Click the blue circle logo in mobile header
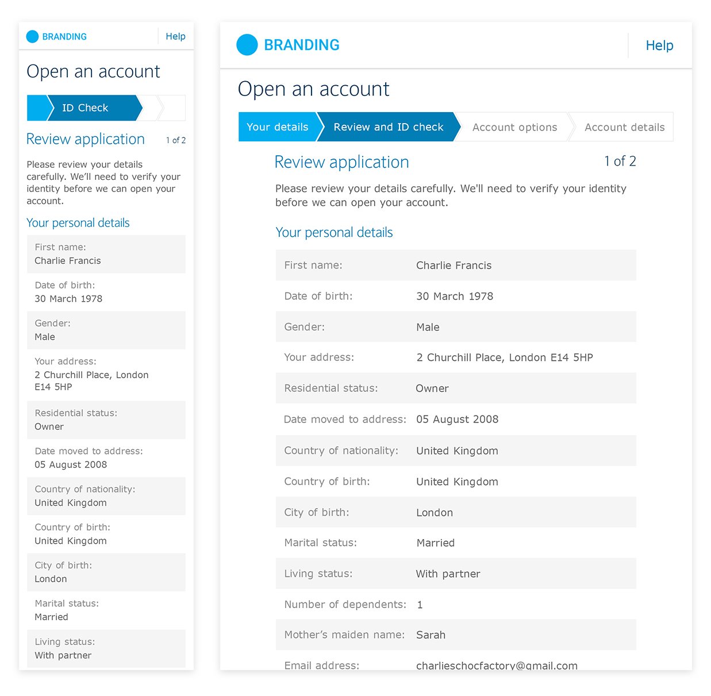Image resolution: width=711 pixels, height=696 pixels. pyautogui.click(x=32, y=37)
